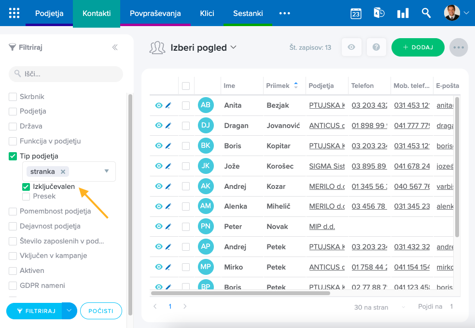Uncheck the Izključevalen checkbox
This screenshot has width=475, height=328.
26,187
